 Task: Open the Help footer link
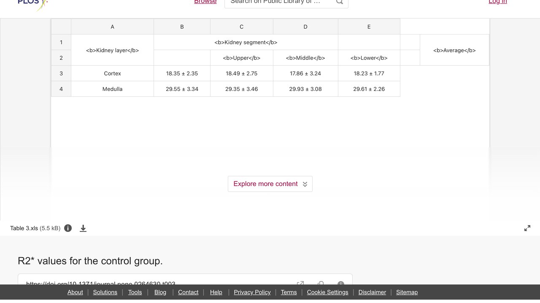(216, 292)
